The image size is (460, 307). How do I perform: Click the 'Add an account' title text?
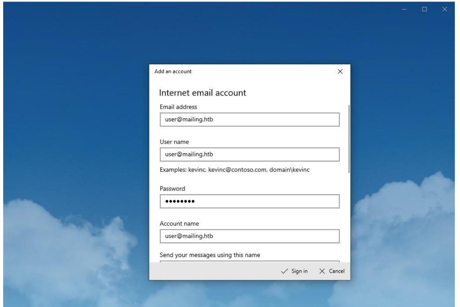tap(173, 71)
